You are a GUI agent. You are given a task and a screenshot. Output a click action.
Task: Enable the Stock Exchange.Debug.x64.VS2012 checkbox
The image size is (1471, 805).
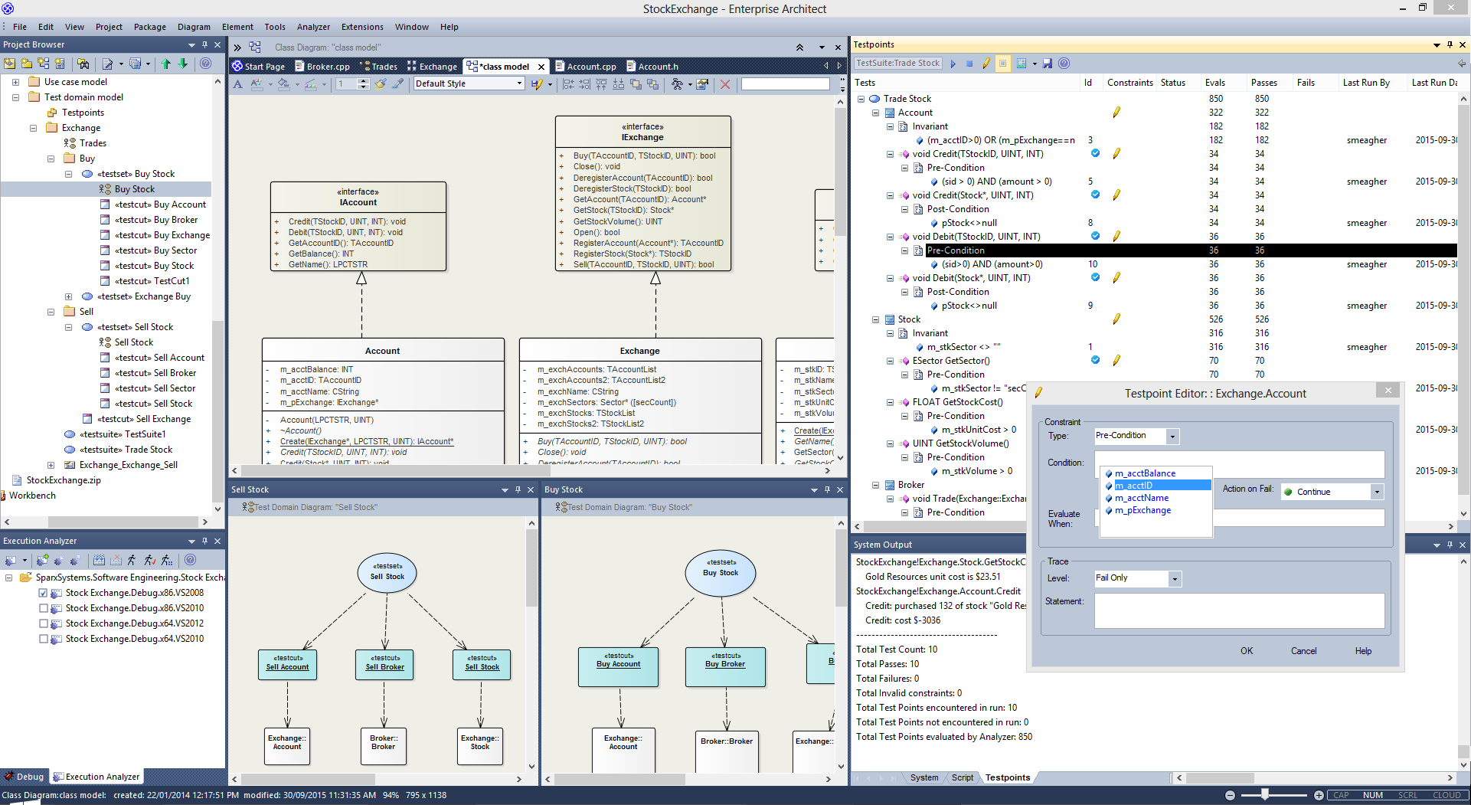44,623
